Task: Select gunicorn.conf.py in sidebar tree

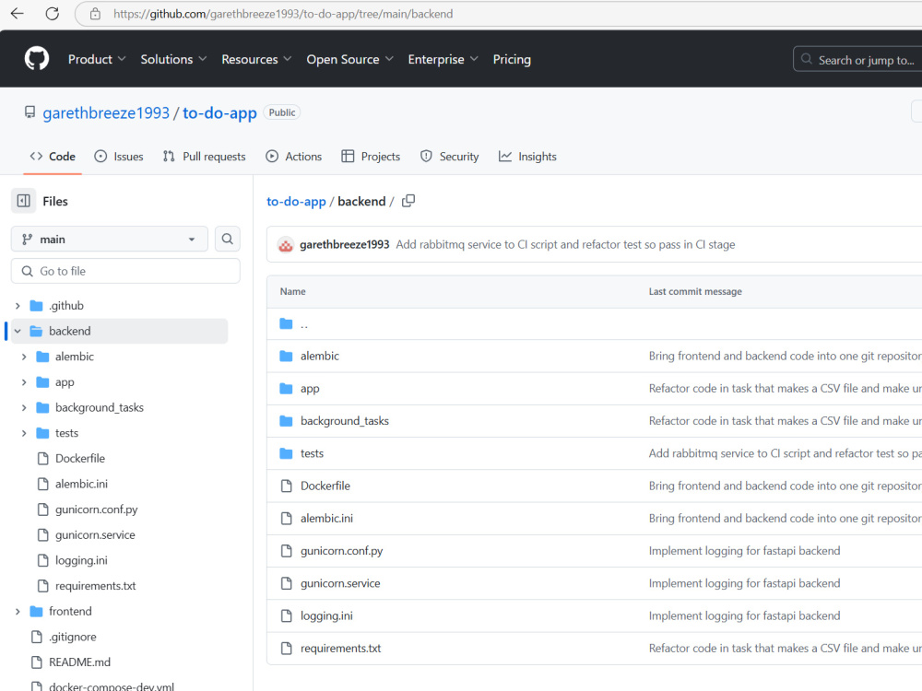Action: coord(97,509)
